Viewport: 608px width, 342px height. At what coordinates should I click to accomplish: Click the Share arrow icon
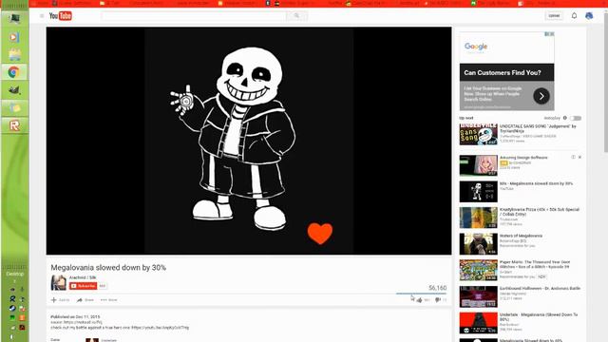(80, 300)
